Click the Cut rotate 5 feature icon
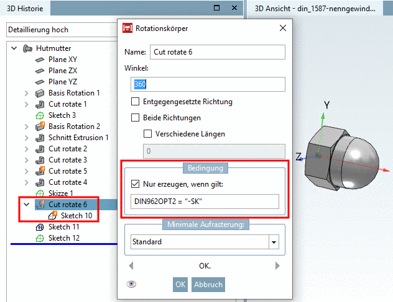The image size is (393, 302). click(40, 171)
